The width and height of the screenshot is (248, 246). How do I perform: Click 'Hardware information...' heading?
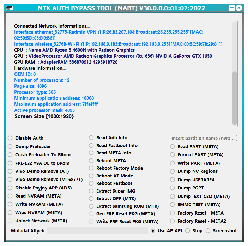coord(40,68)
